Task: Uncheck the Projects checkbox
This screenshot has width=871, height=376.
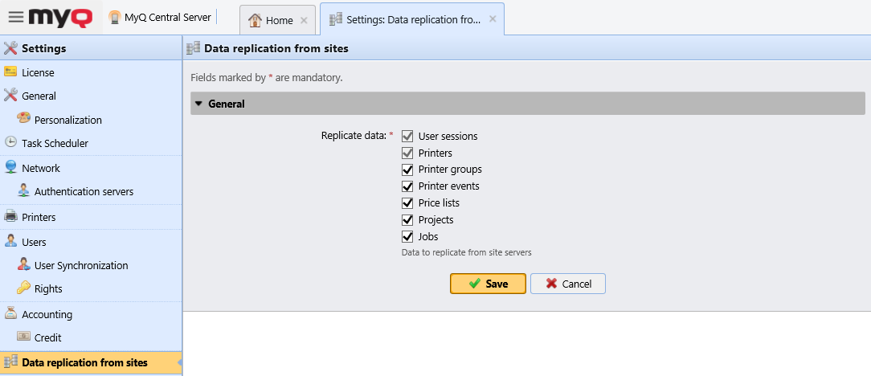Action: 407,220
